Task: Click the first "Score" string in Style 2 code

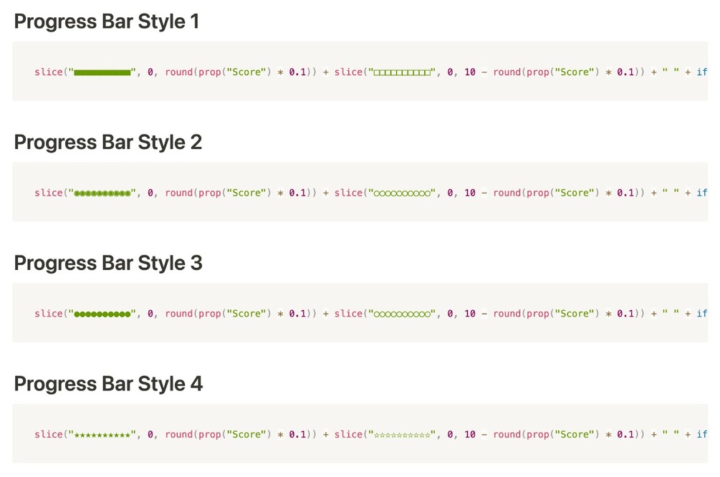Action: point(246,193)
